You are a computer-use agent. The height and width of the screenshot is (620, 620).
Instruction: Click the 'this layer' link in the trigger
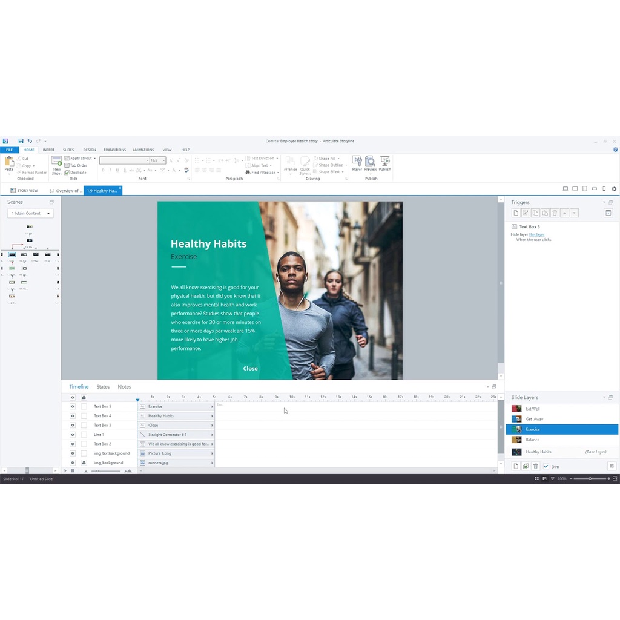click(x=536, y=234)
